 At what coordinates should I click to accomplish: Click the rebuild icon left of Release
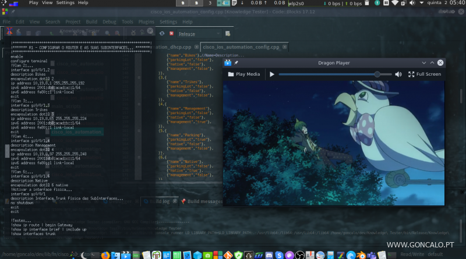click(163, 34)
